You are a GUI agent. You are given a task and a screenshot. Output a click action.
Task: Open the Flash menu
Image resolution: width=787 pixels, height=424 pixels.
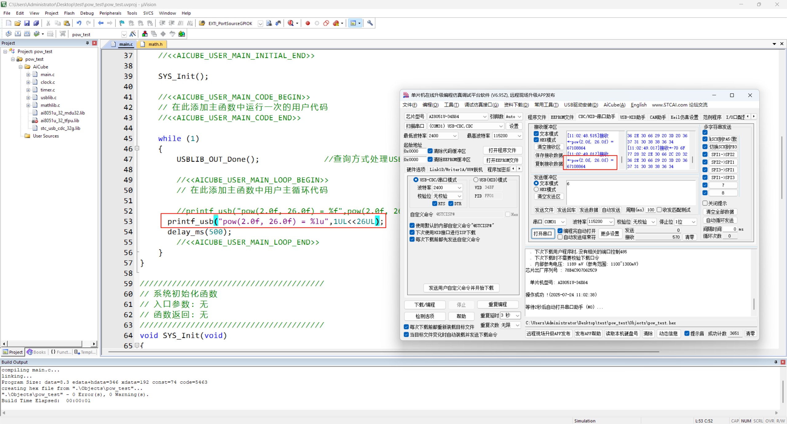[69, 13]
